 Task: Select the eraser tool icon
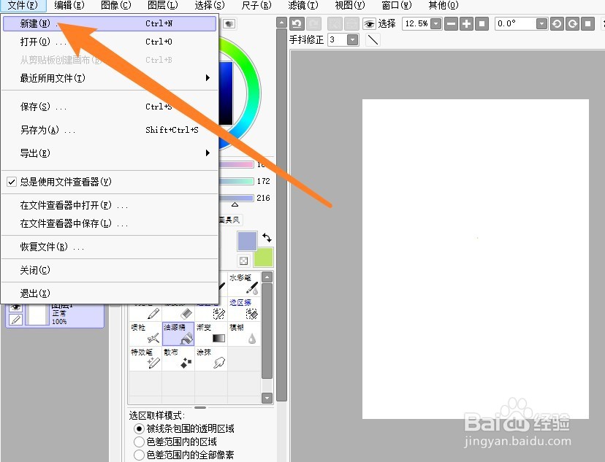click(x=186, y=314)
